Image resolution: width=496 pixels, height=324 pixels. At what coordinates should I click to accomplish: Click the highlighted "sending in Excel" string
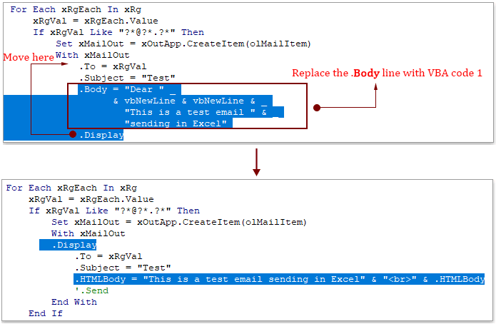[176, 123]
